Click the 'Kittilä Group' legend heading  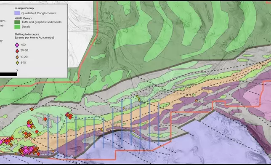23,18
